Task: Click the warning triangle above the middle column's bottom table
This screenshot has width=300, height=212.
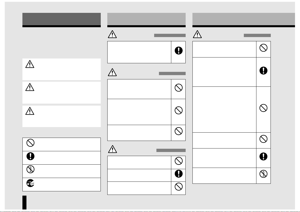Action: coord(113,149)
